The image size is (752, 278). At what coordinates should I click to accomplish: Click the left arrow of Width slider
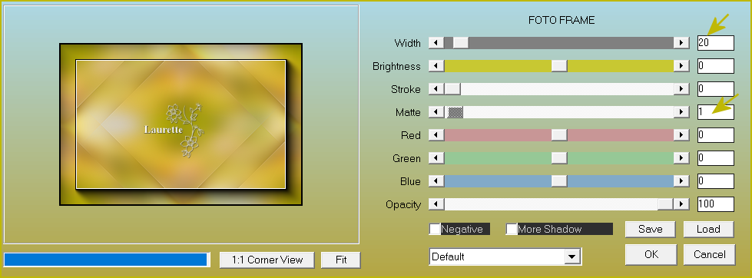coord(436,43)
